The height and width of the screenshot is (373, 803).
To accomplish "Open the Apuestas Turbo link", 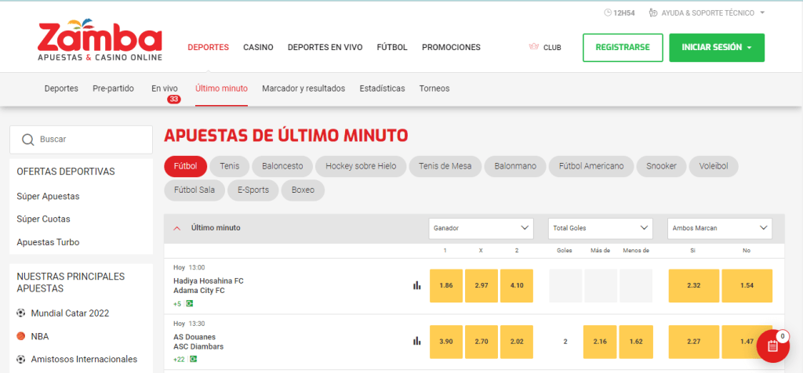I will click(x=48, y=242).
